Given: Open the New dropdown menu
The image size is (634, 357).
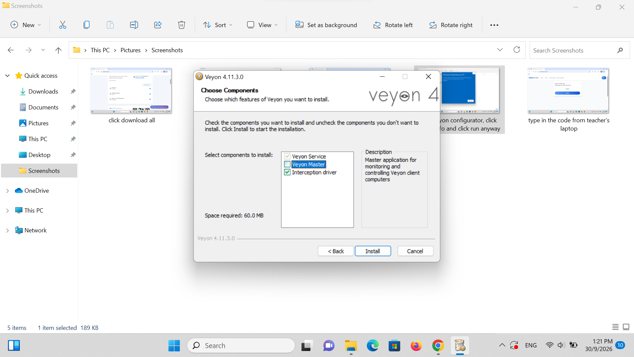Looking at the screenshot, I should (26, 25).
